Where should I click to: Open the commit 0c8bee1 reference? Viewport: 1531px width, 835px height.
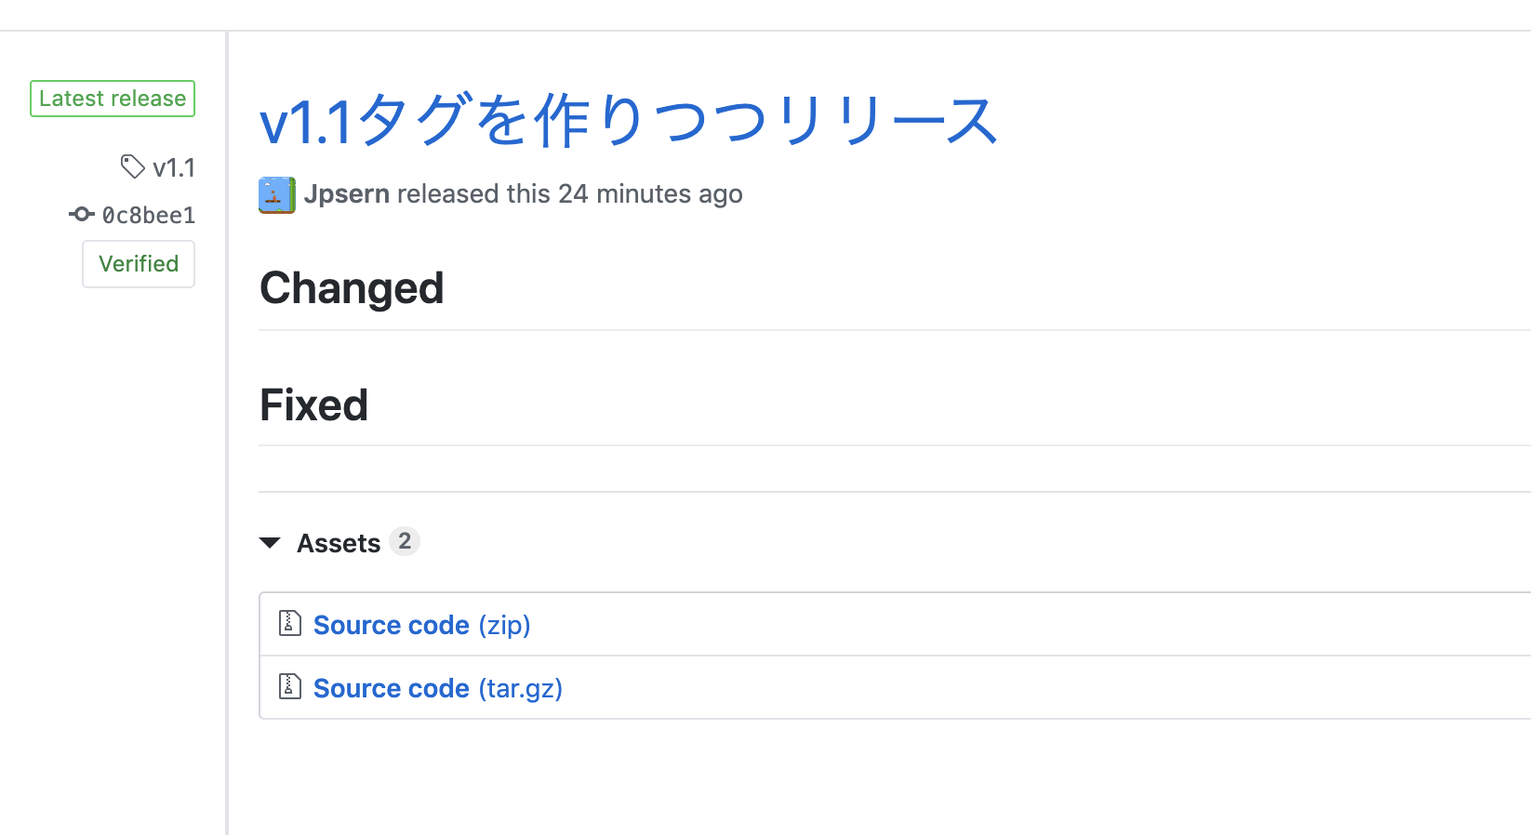click(149, 215)
